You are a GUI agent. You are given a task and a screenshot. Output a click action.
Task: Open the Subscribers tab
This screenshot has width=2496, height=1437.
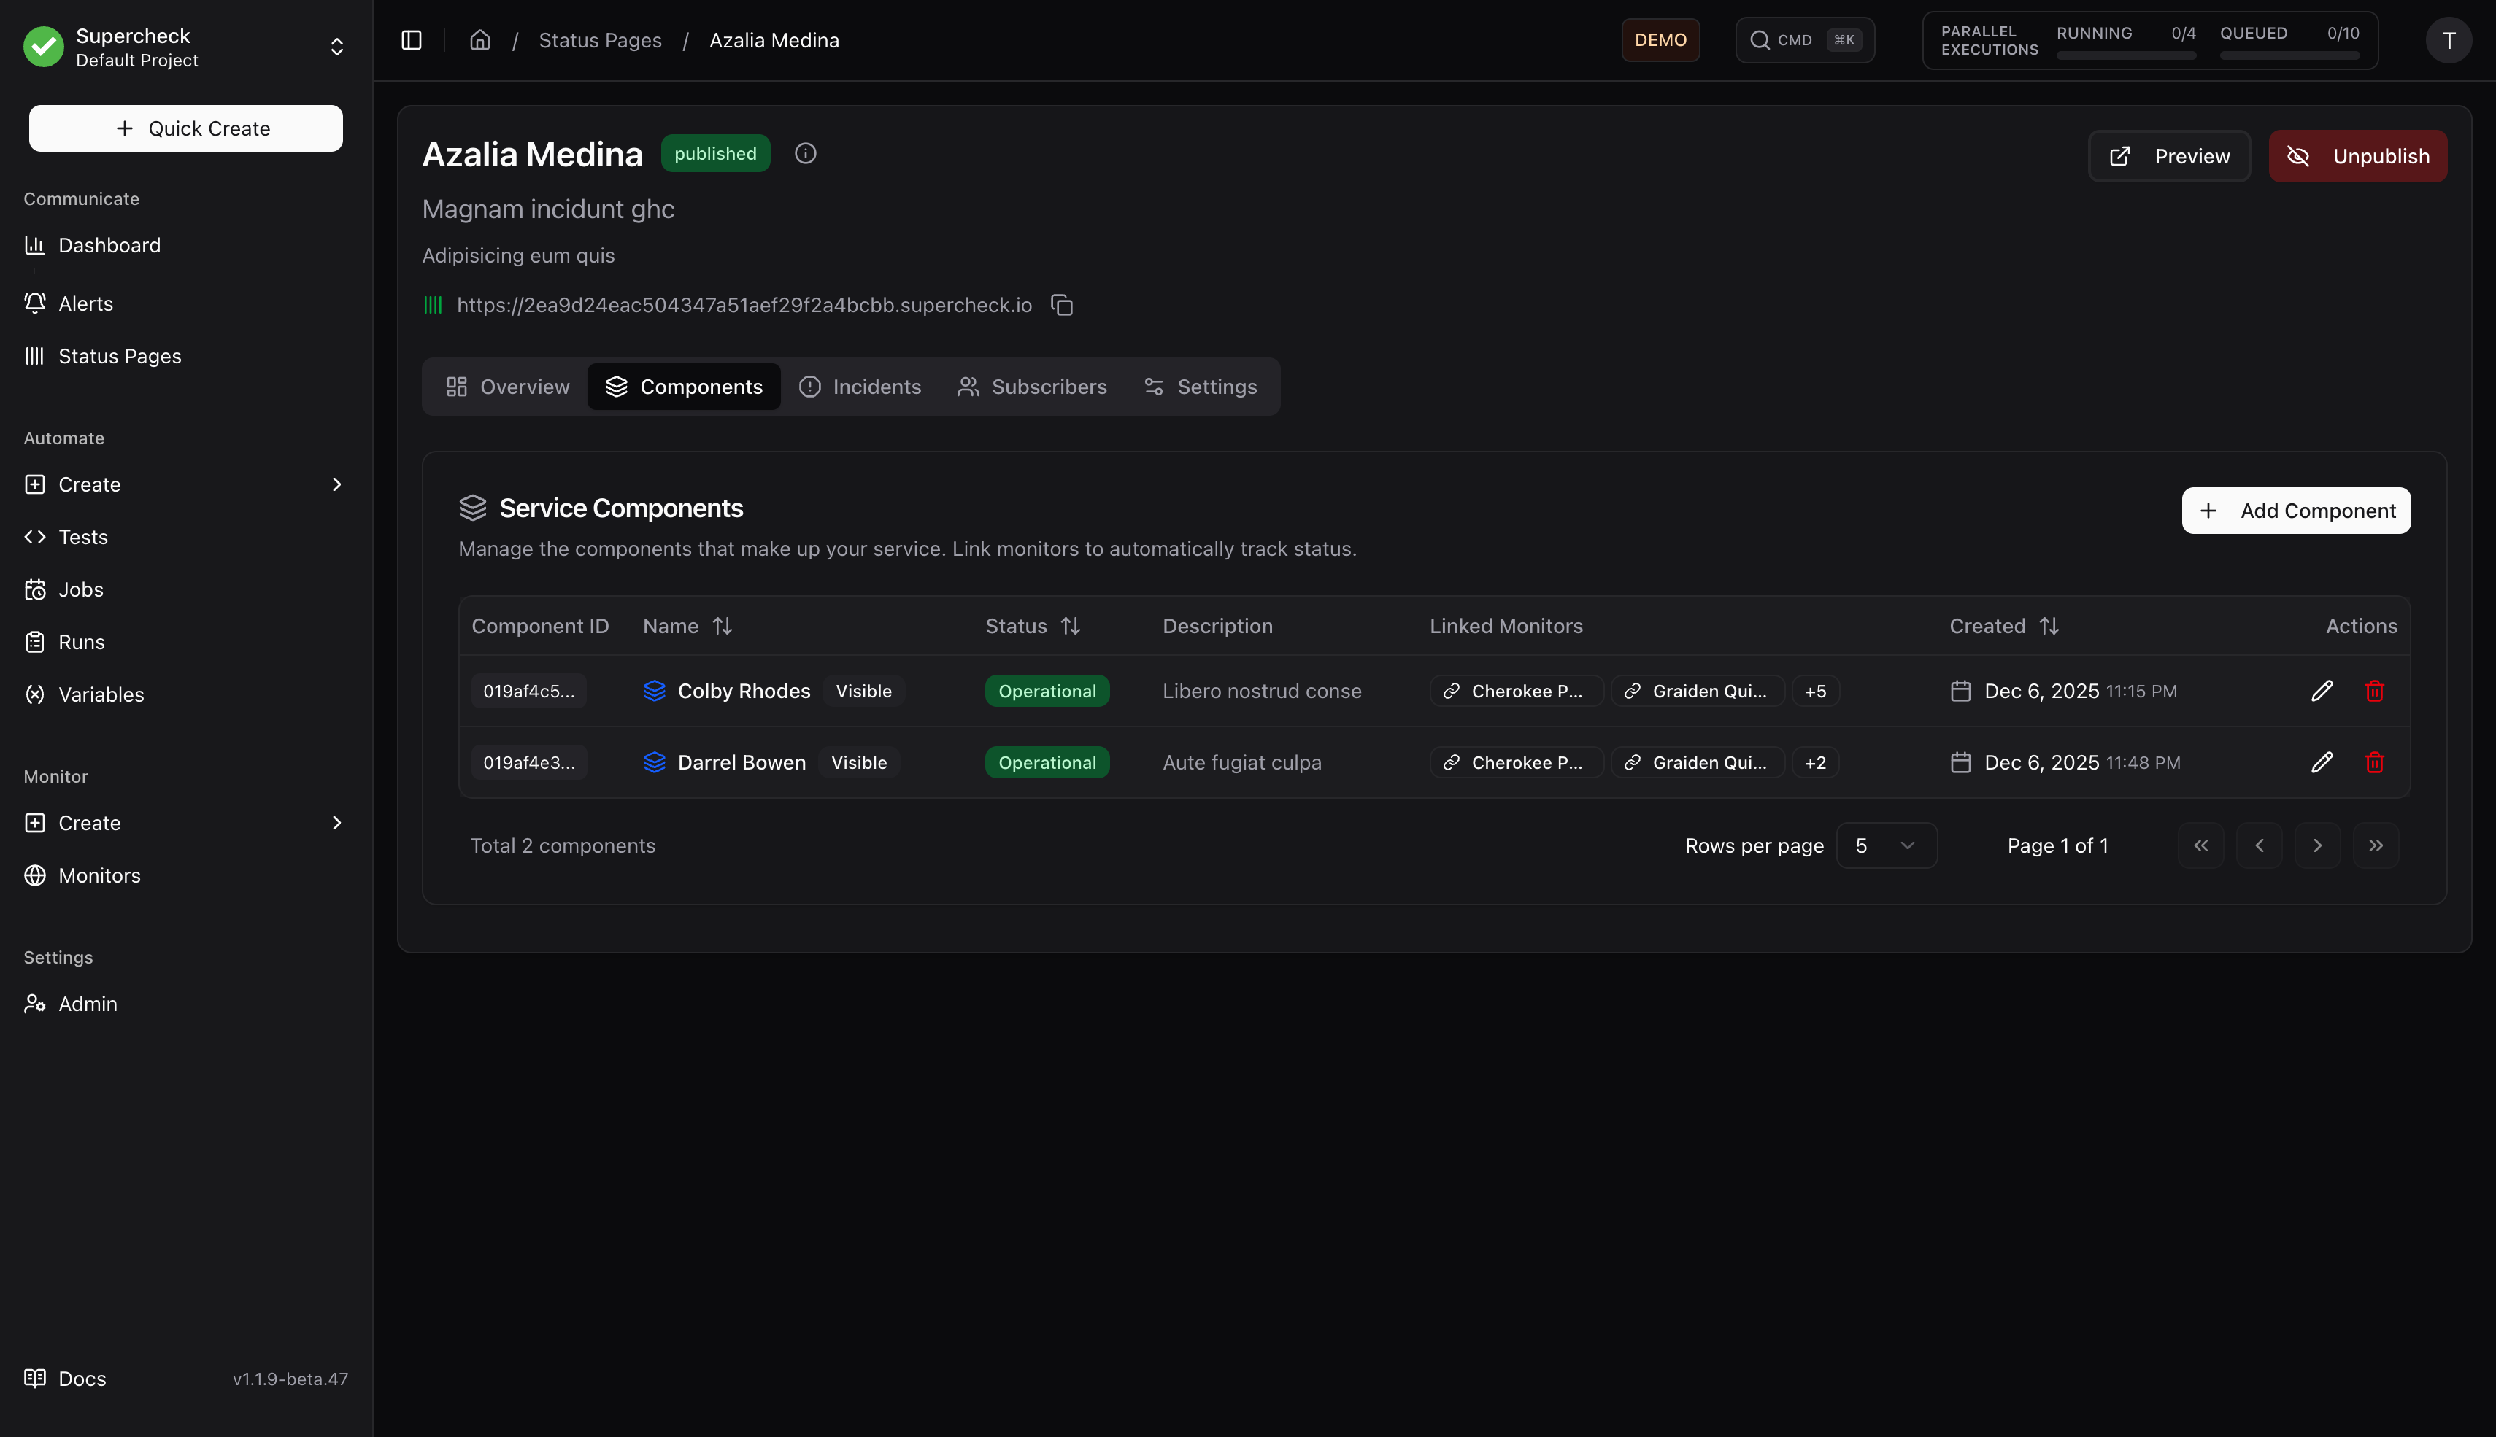[x=1032, y=386]
